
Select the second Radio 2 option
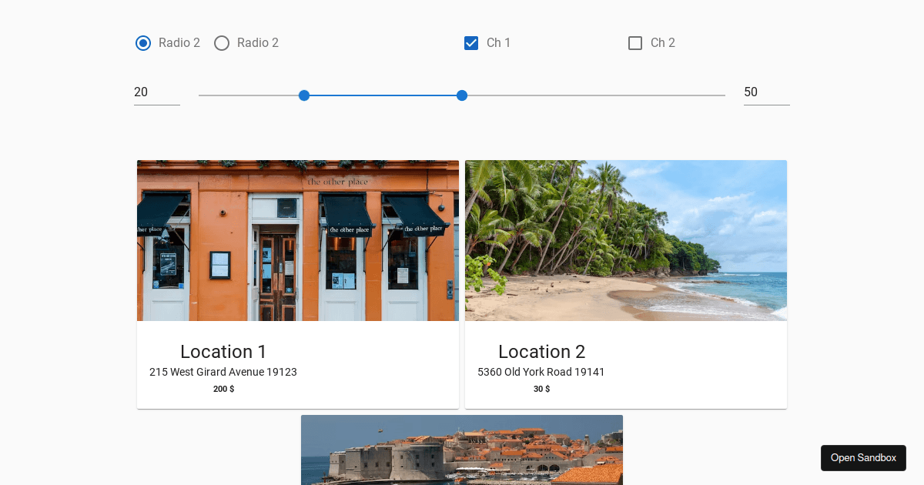click(x=222, y=43)
